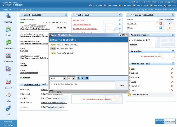The height and width of the screenshot is (127, 177).
Task: Open the Feedback link
Action: click(x=152, y=2)
